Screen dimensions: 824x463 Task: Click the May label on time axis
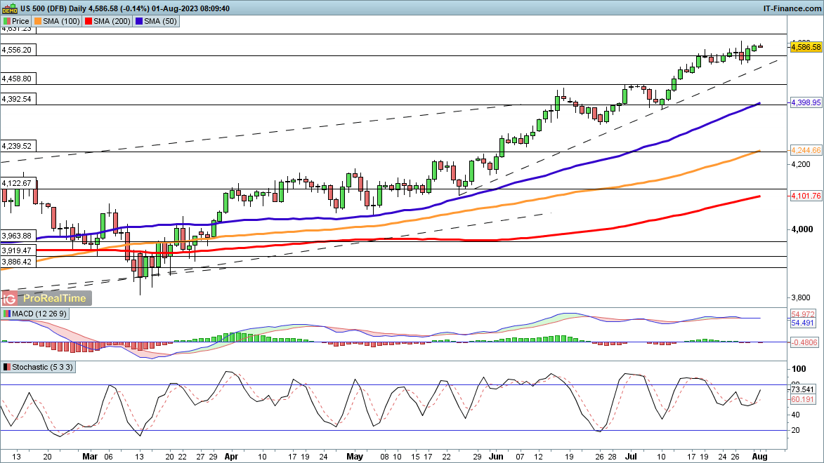tap(355, 457)
